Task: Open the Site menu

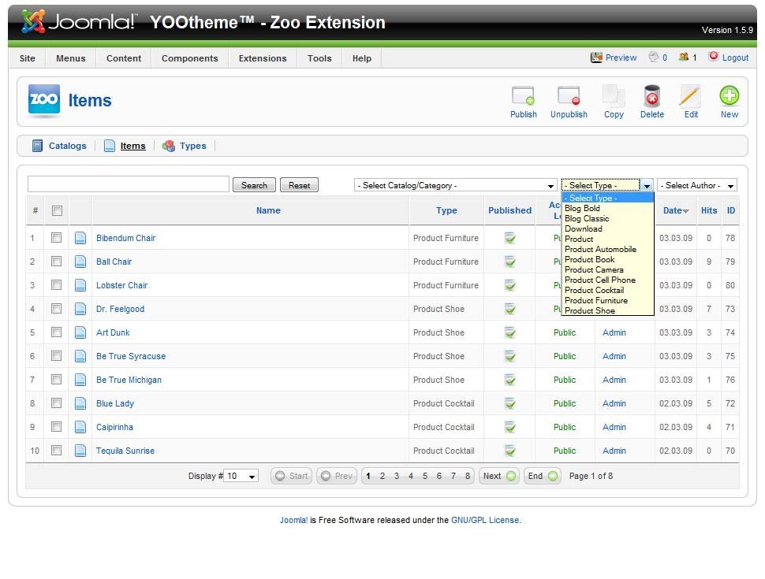Action: pos(28,58)
